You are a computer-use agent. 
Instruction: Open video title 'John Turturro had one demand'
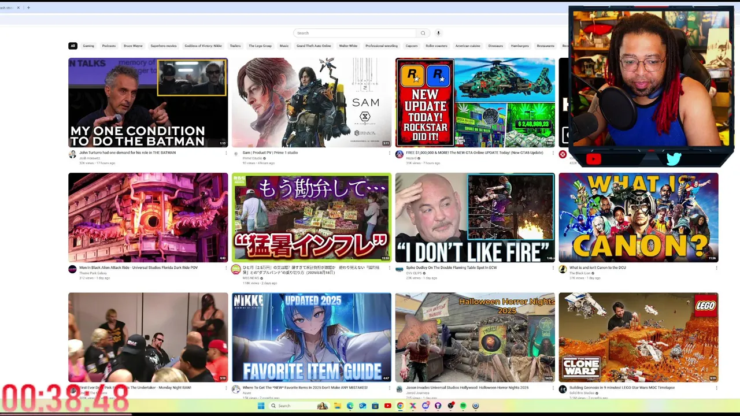click(x=127, y=153)
